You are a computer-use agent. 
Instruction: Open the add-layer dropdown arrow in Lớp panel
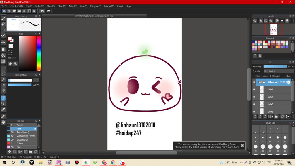[272, 117]
